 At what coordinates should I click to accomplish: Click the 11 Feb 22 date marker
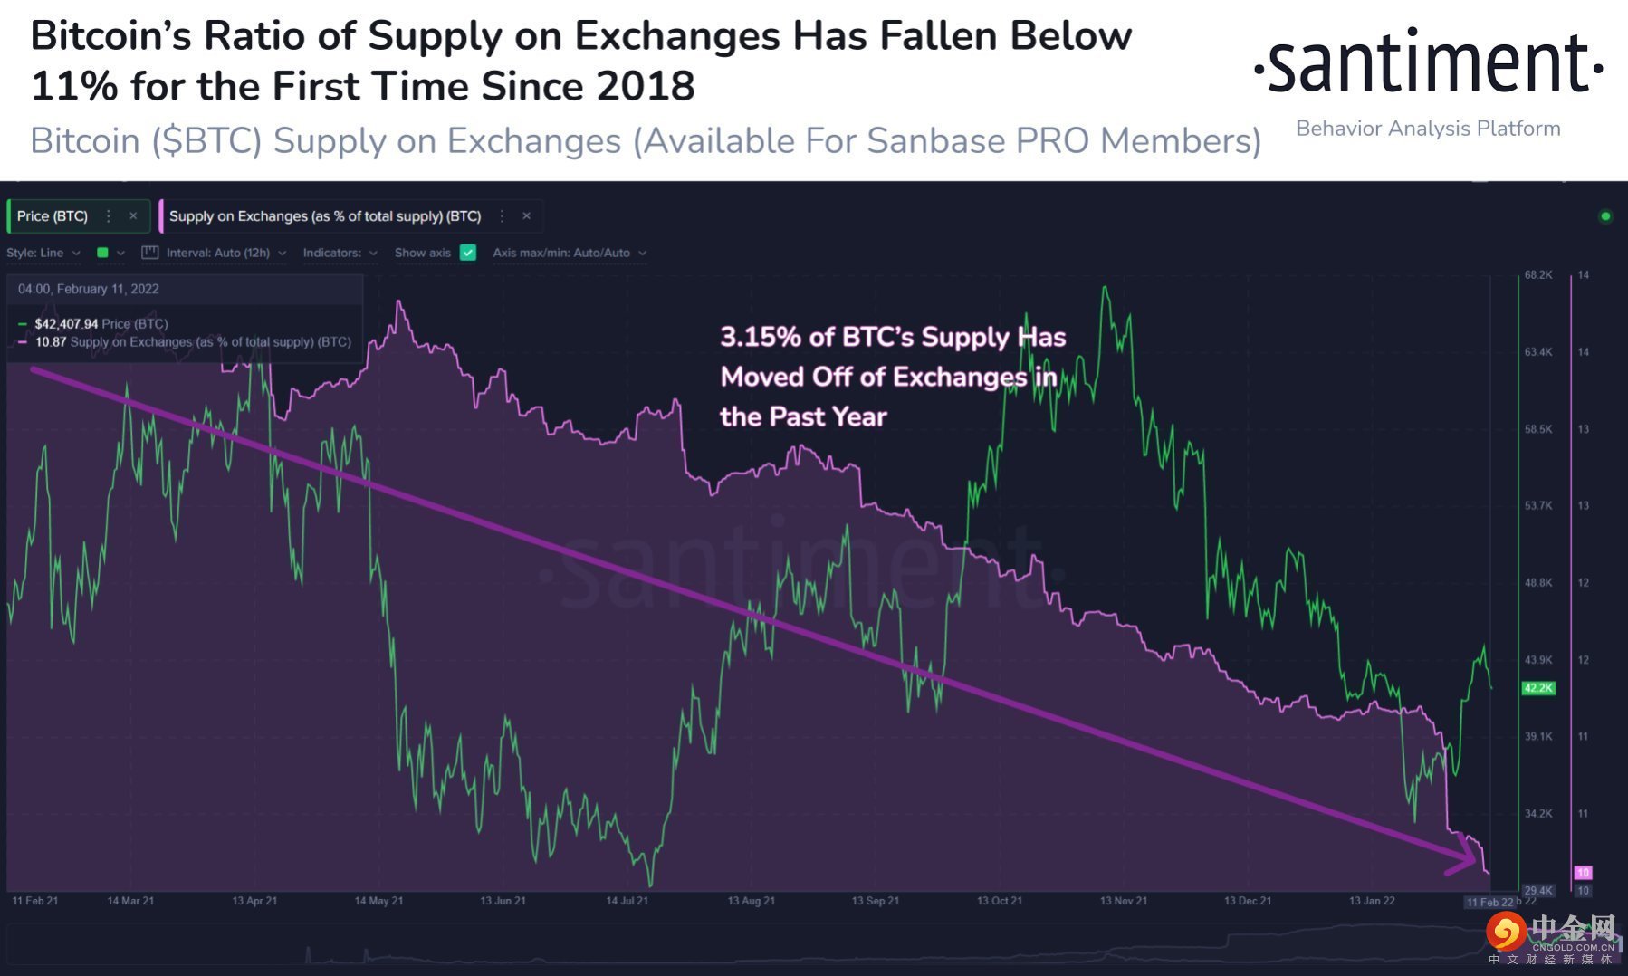[1489, 902]
